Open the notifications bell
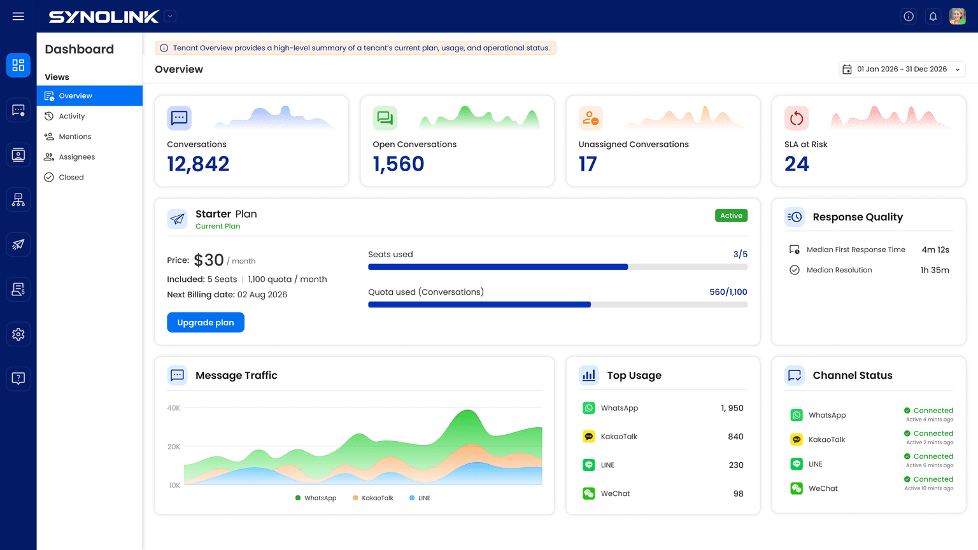 933,17
